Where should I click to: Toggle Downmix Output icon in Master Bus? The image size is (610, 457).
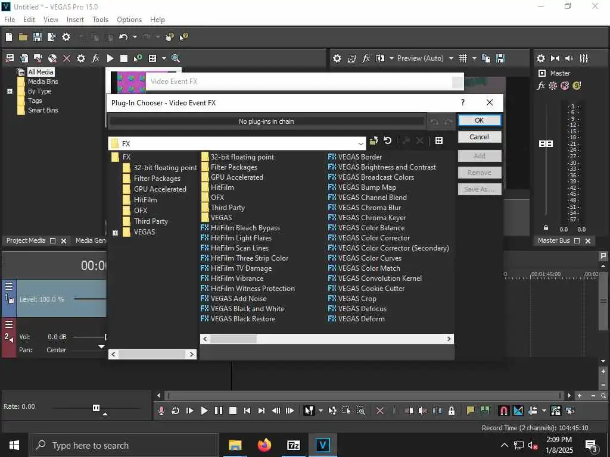(555, 58)
